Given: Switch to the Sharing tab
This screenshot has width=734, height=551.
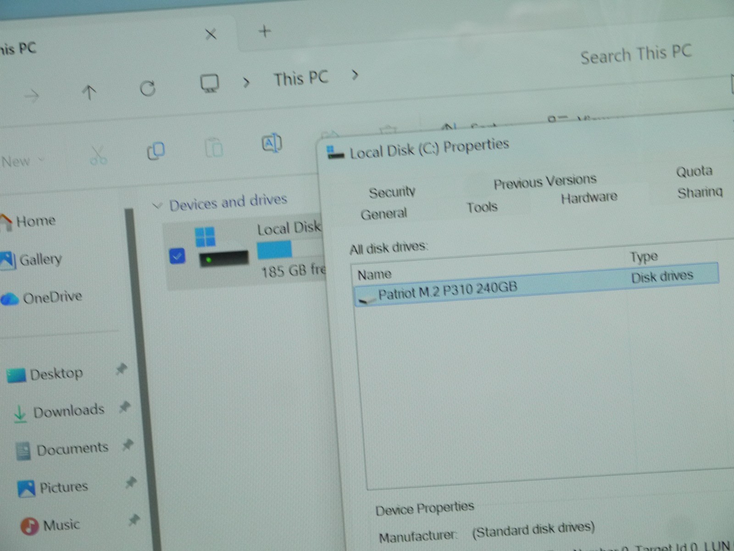Looking at the screenshot, I should (x=700, y=192).
